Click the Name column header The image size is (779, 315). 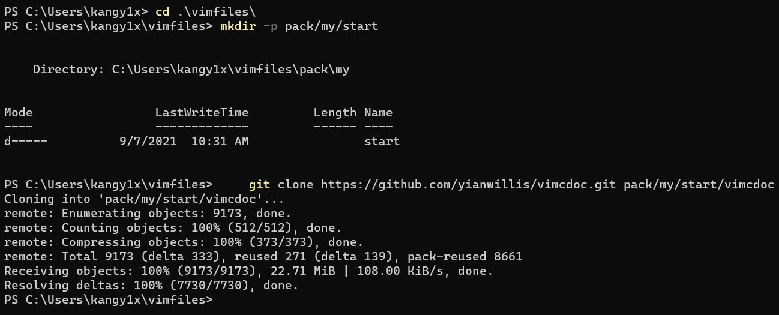click(378, 112)
